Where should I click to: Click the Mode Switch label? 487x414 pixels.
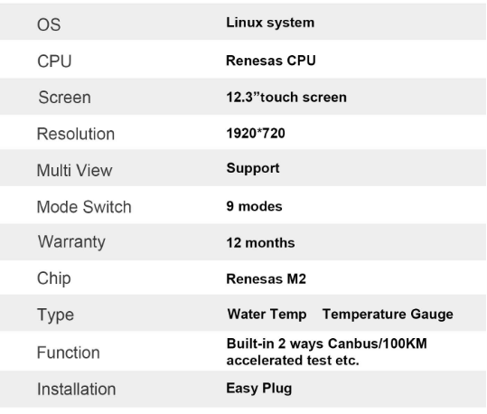84,207
